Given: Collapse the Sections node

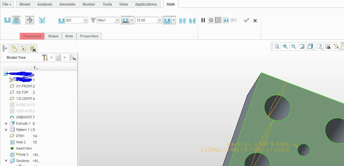Looking at the screenshot, I should tap(6, 161).
